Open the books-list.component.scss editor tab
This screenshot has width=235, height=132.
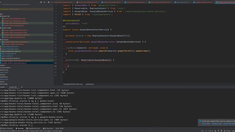tap(88, 2)
